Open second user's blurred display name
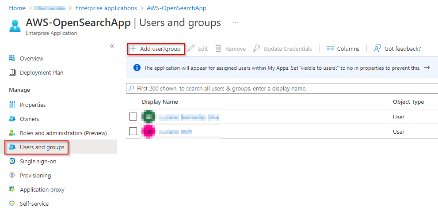438x215 pixels. (176, 132)
